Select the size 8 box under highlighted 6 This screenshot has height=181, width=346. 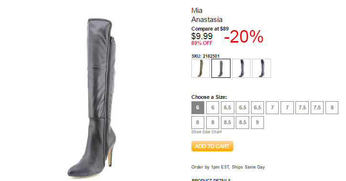198,123
